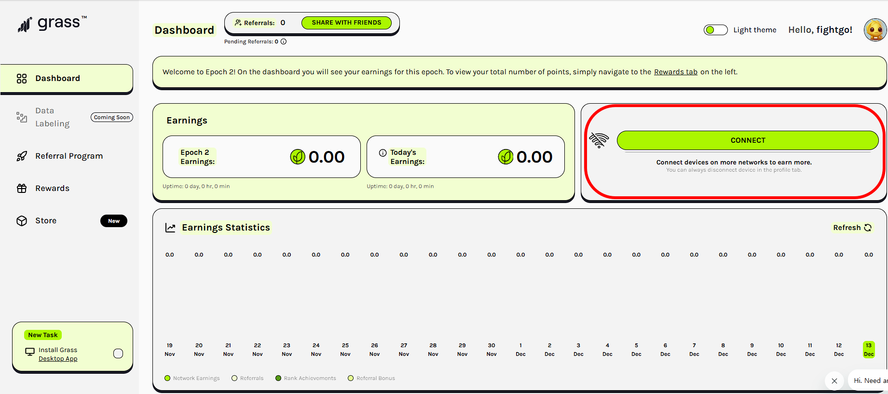Click the Pending Referrals: 0 text
This screenshot has height=394, width=888.
point(251,41)
